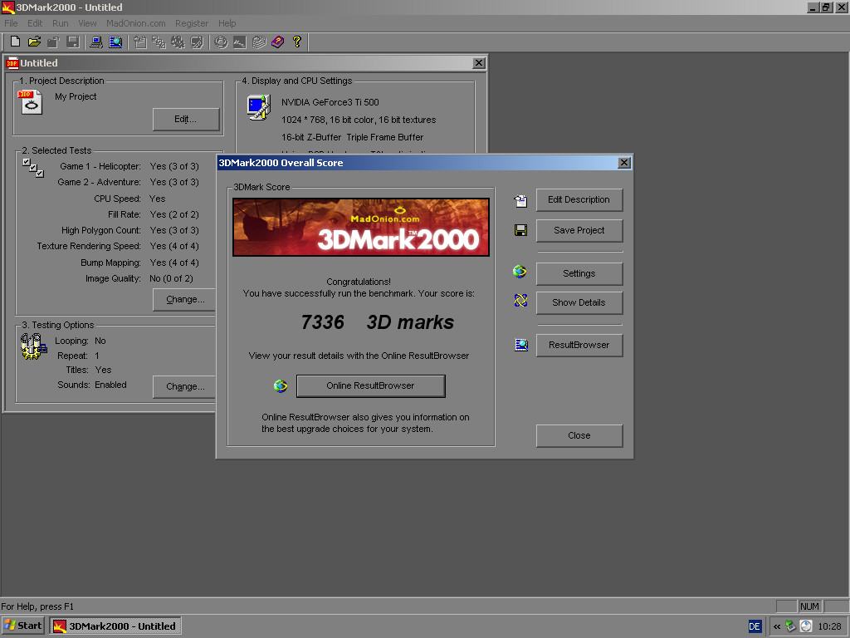850x638 pixels.
Task: Click the New project toolbar icon
Action: point(15,42)
